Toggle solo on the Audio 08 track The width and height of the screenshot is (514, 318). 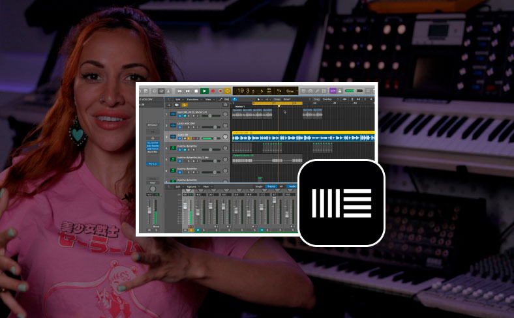189,139
